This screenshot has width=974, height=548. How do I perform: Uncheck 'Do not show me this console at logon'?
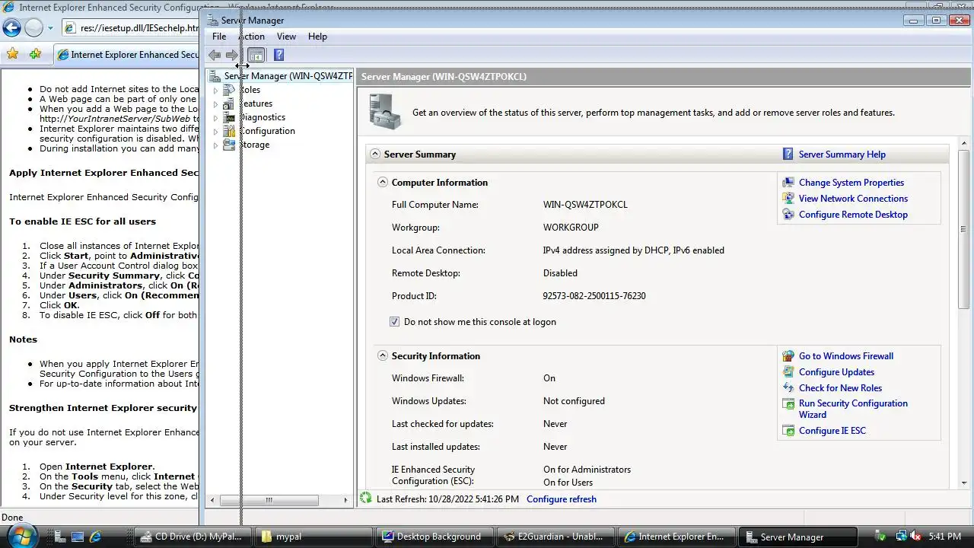tap(394, 322)
